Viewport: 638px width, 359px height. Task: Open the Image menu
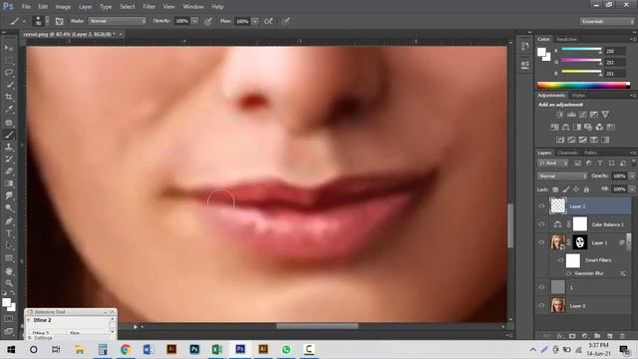click(x=63, y=7)
